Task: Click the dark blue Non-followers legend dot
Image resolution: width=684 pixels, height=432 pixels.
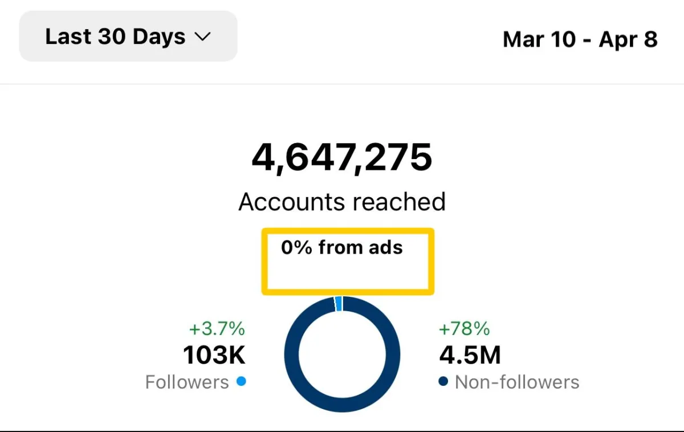Action: coord(443,381)
